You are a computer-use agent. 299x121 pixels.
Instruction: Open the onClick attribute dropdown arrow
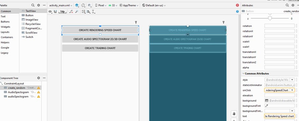pos(292,90)
